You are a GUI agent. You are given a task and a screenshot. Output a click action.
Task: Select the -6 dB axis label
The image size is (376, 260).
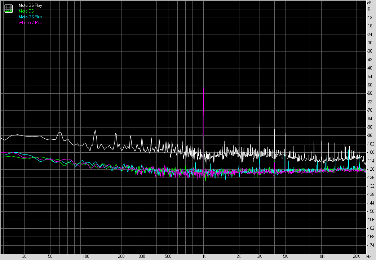(369, 9)
